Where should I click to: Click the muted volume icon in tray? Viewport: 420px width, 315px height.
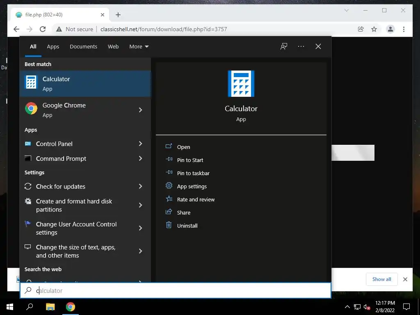point(367,307)
